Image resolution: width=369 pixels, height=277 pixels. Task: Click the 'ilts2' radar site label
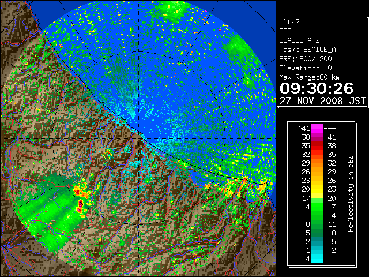tap(289, 22)
